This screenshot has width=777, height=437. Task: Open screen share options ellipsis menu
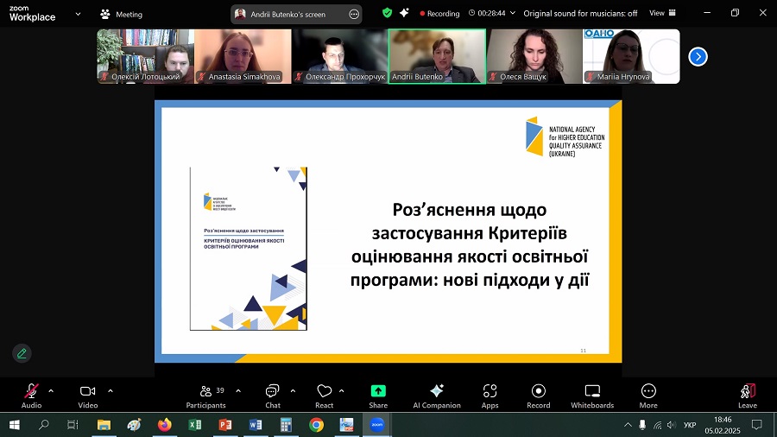pyautogui.click(x=353, y=14)
